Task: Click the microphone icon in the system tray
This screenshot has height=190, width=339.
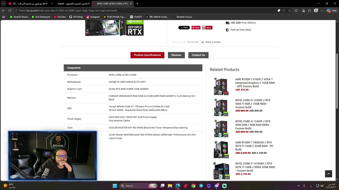Action: pos(304,186)
